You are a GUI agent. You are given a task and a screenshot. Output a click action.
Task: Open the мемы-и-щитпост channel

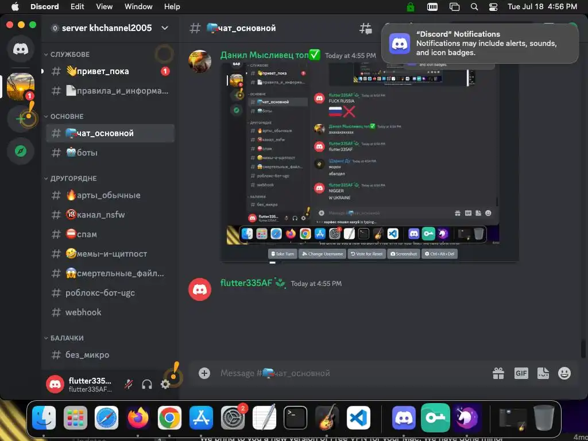coord(110,254)
